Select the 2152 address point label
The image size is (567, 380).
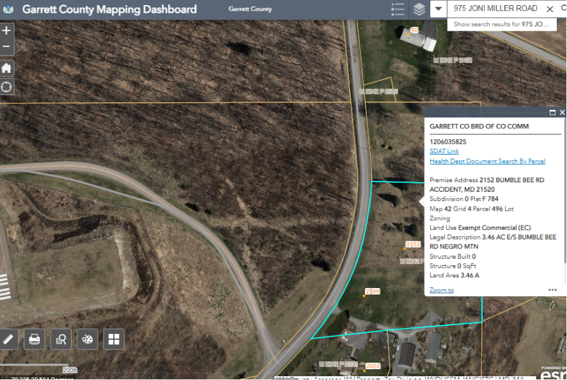click(413, 245)
